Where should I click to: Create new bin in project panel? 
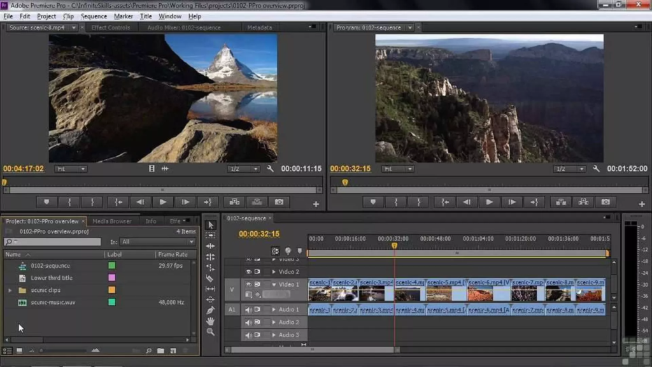click(160, 351)
